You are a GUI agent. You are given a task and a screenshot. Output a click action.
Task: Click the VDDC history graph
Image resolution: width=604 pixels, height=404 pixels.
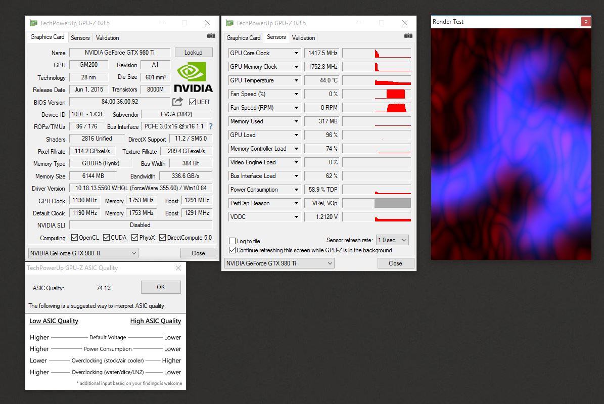click(377, 217)
